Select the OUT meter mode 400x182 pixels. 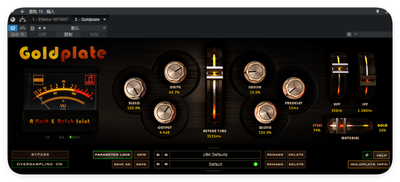75,138
